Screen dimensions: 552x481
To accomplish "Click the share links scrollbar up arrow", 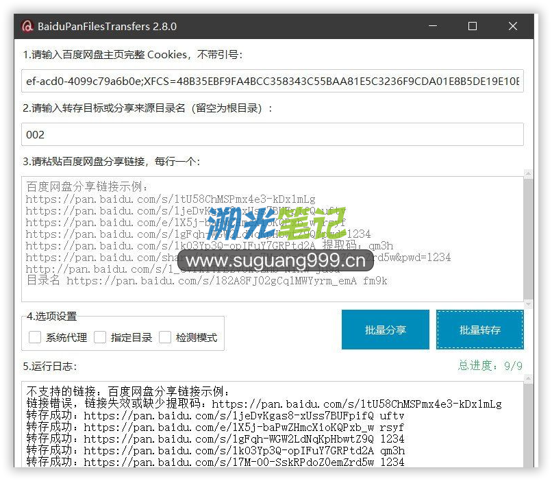I will pyautogui.click(x=528, y=173).
